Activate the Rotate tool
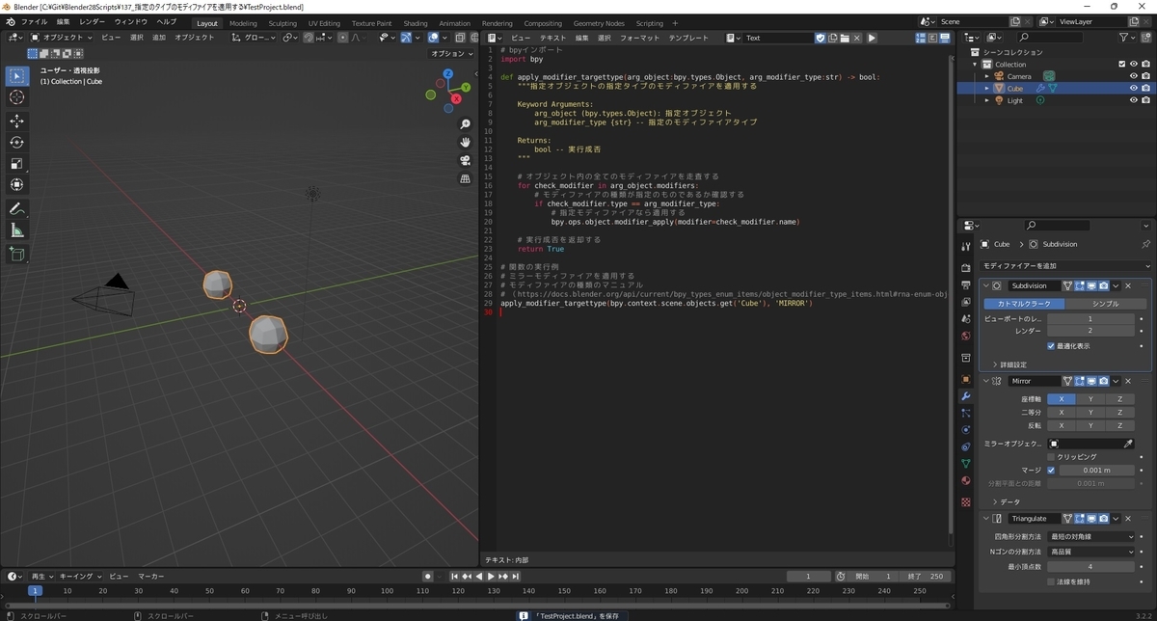1157x621 pixels. pos(17,142)
